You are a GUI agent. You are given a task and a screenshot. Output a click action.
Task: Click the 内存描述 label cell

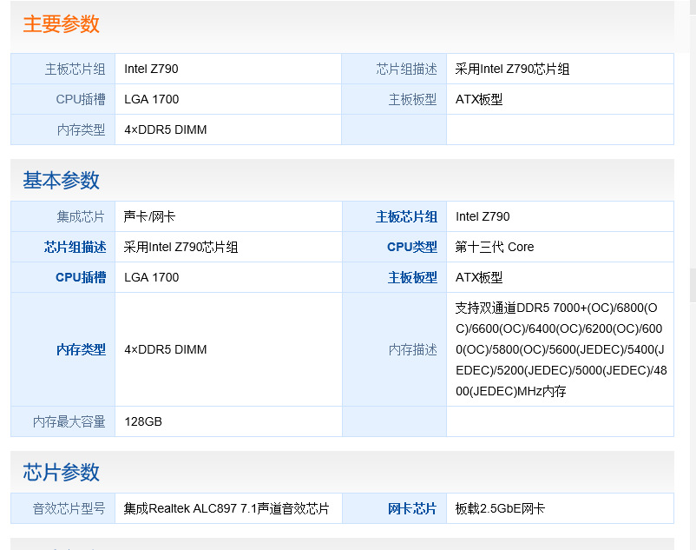(412, 349)
